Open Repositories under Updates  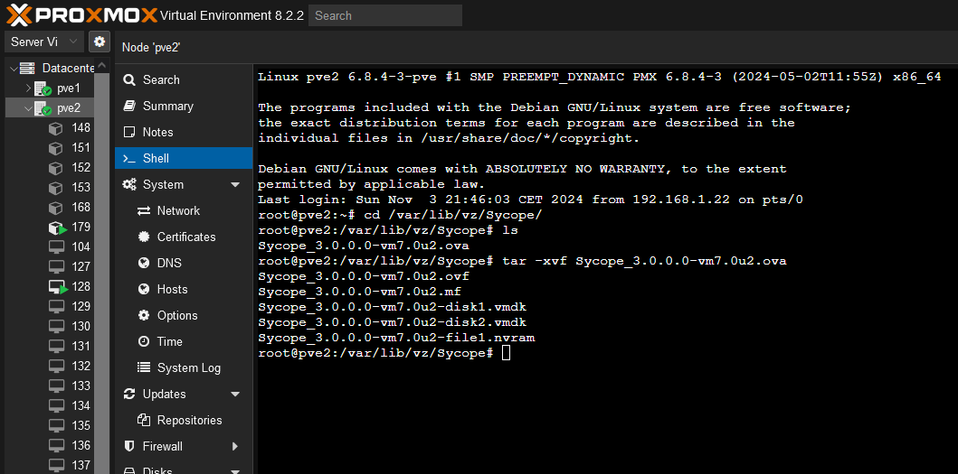(x=189, y=420)
